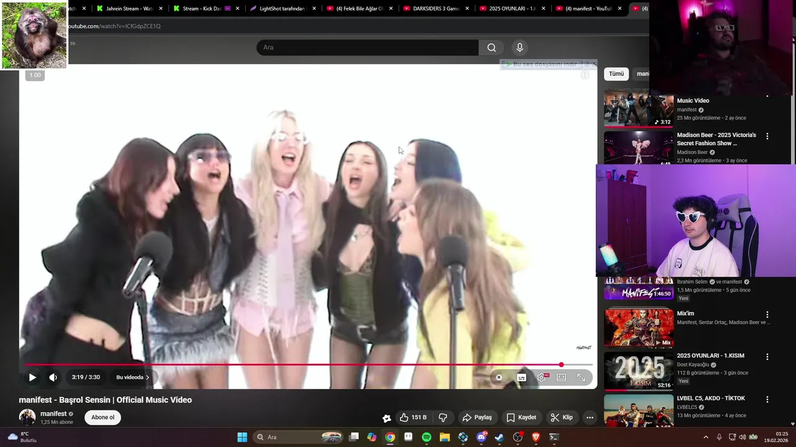Screen dimensions: 796x447
Task: Open Discord from the taskbar
Action: click(481, 437)
